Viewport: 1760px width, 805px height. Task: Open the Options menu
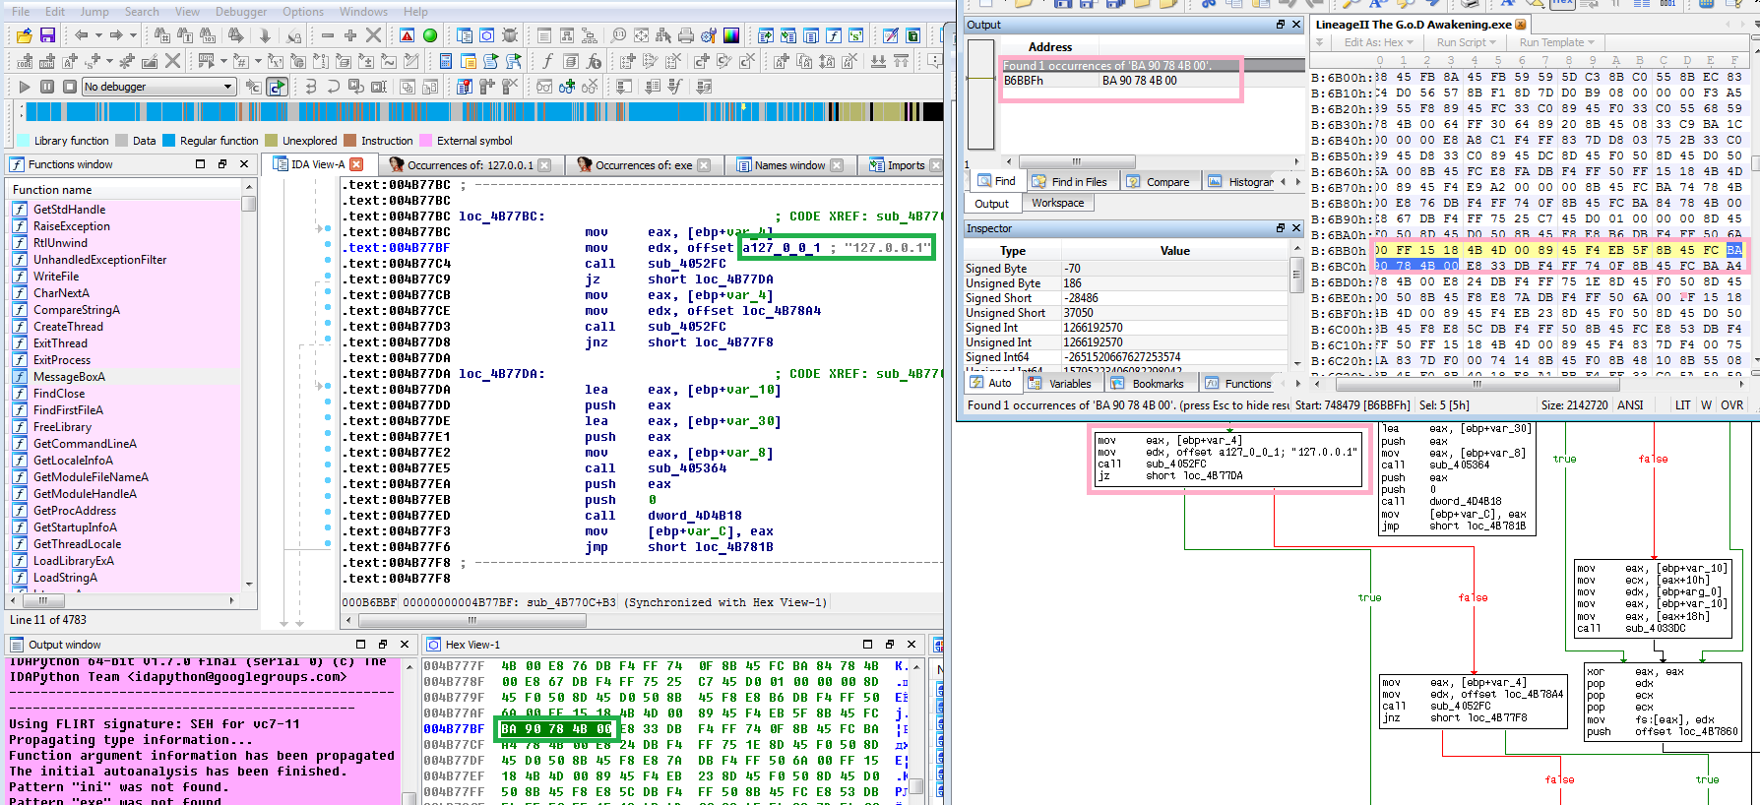click(303, 12)
